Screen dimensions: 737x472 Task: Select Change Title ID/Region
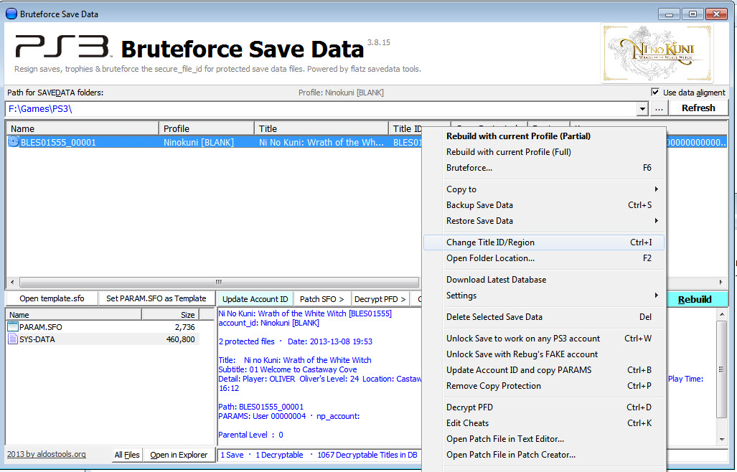point(544,242)
